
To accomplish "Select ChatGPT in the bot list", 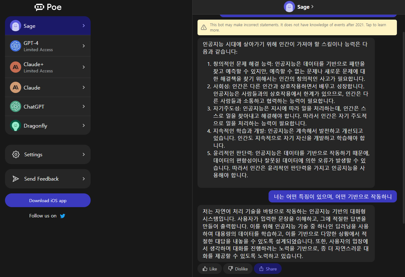I will tap(48, 107).
